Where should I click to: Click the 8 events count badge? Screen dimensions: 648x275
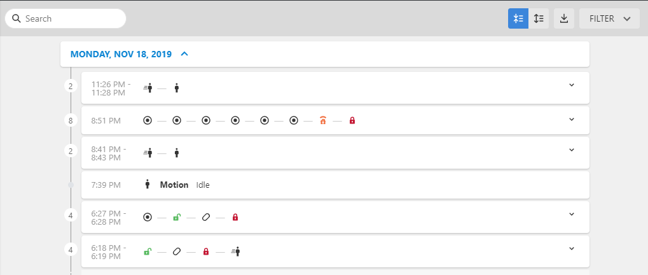(71, 120)
